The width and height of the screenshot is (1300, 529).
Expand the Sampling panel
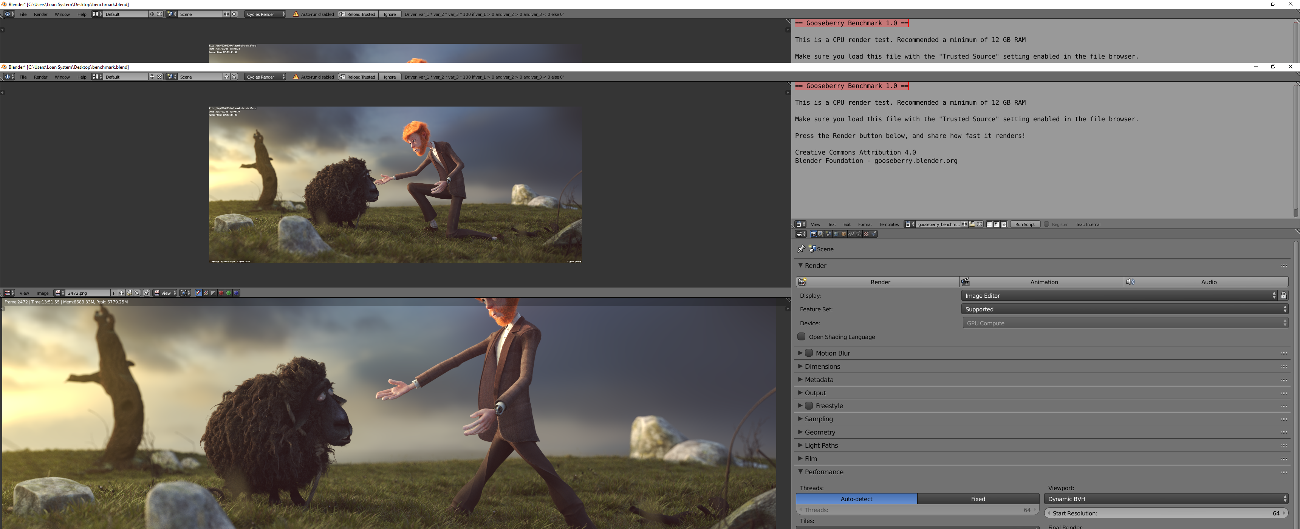click(x=819, y=419)
